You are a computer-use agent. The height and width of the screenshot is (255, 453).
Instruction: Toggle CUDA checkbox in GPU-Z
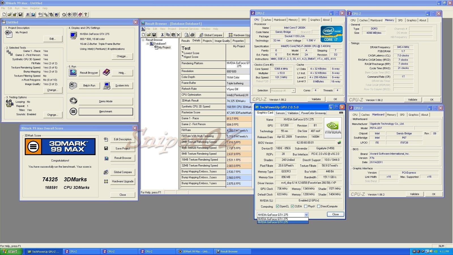click(x=292, y=206)
